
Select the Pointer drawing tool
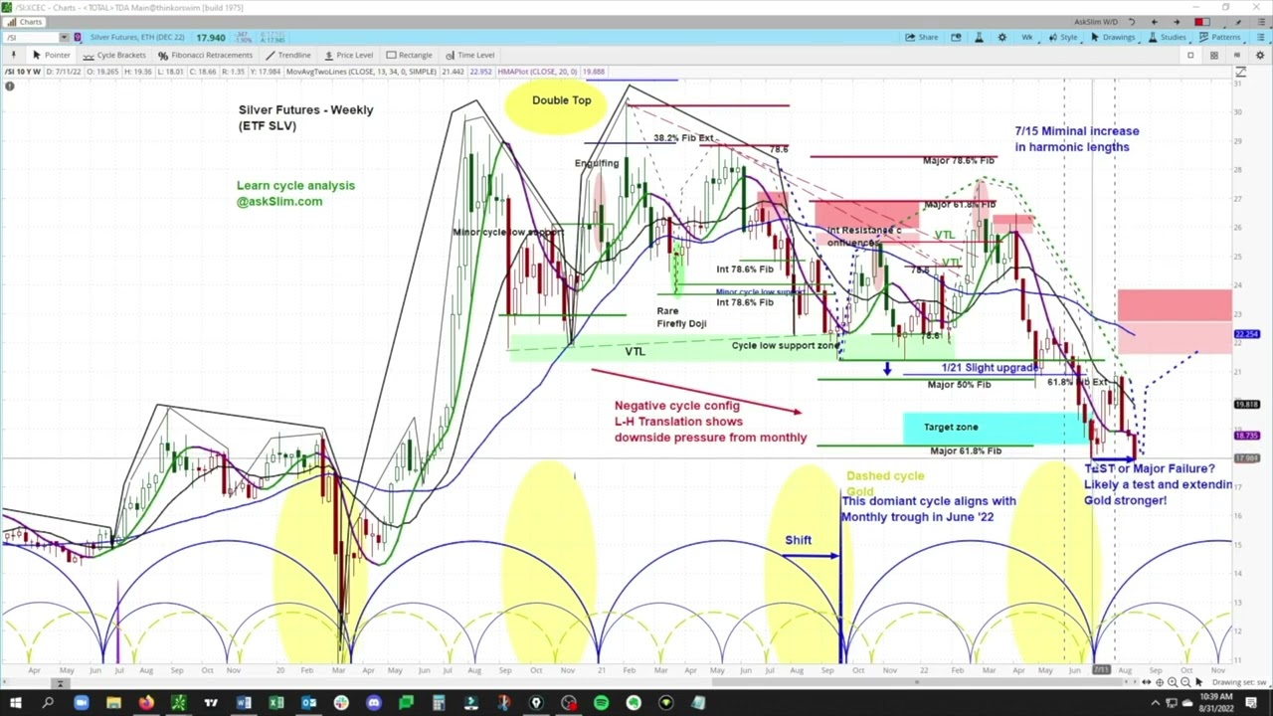pos(51,55)
